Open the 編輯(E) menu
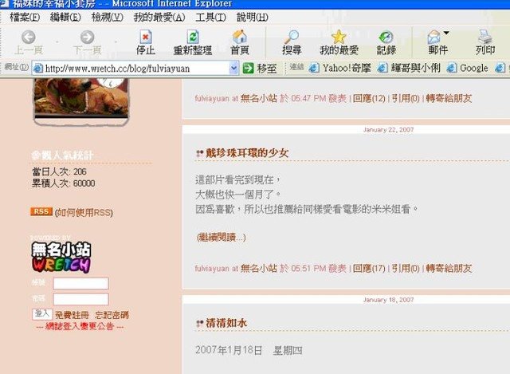 tap(65, 17)
